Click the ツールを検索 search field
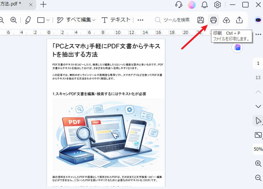The image size is (263, 189). tap(172, 20)
